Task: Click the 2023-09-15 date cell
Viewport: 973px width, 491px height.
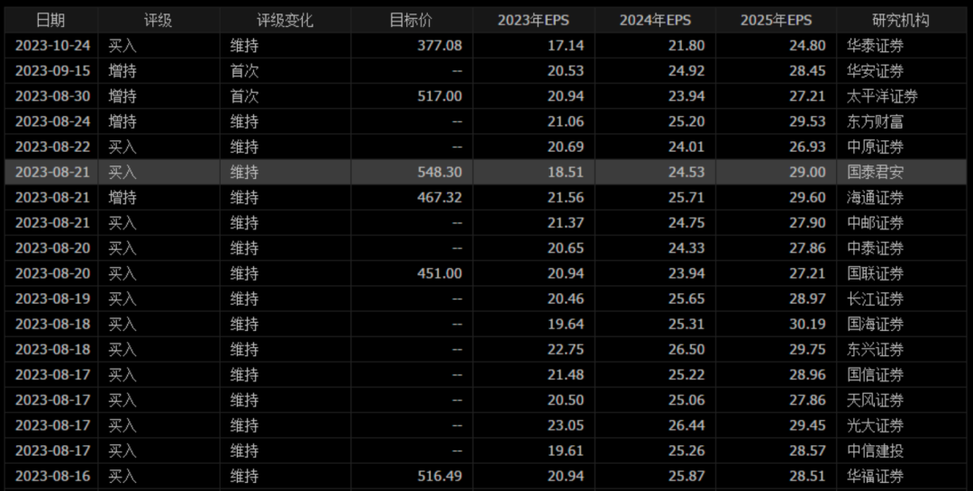Action: click(x=53, y=71)
